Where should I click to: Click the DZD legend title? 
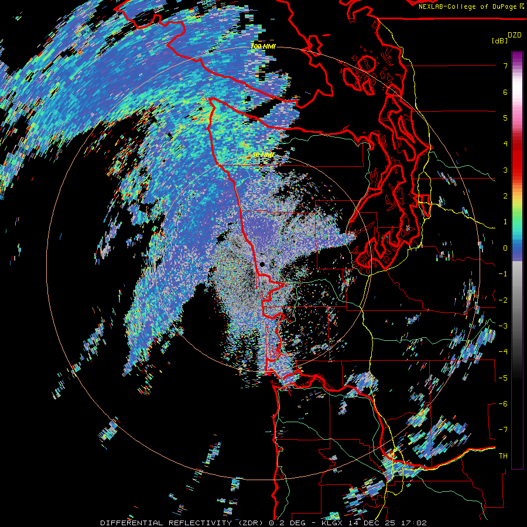[515, 35]
